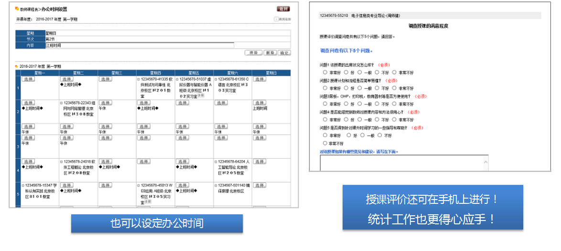Select 非常好 for question 1
This screenshot has height=251, width=561.
325,72
